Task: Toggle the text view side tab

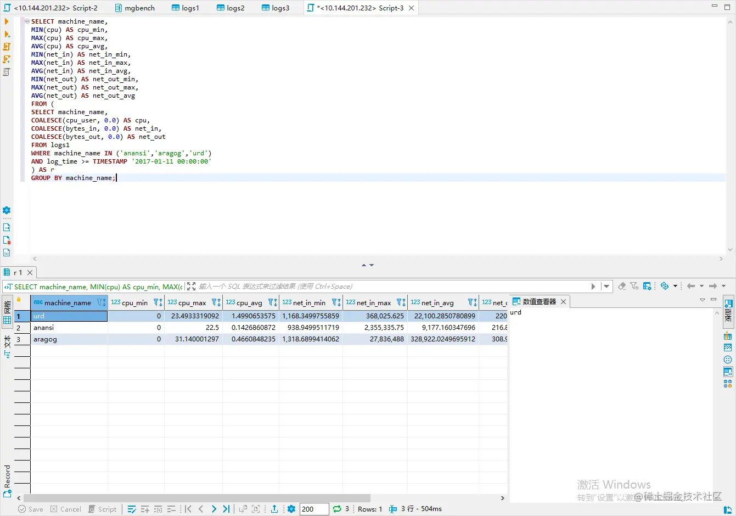Action: (7, 346)
